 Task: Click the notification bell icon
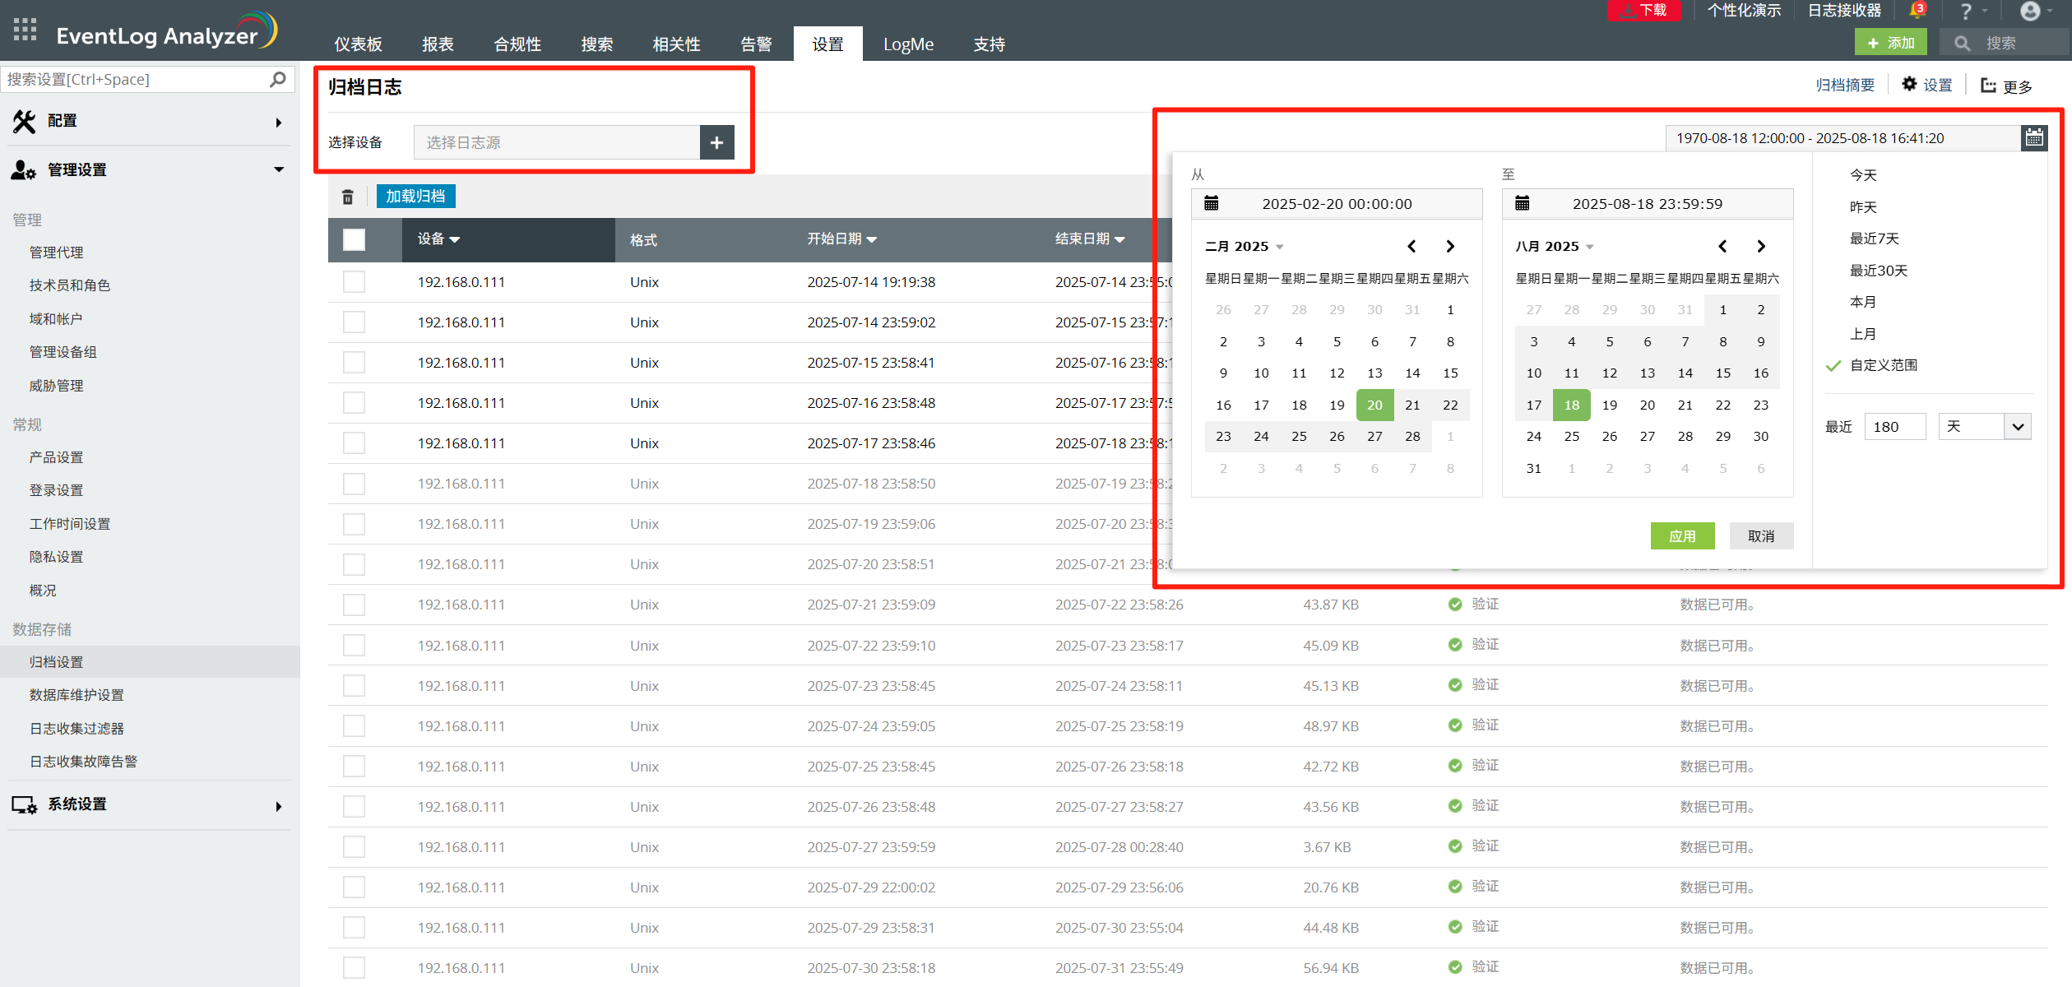(1917, 11)
